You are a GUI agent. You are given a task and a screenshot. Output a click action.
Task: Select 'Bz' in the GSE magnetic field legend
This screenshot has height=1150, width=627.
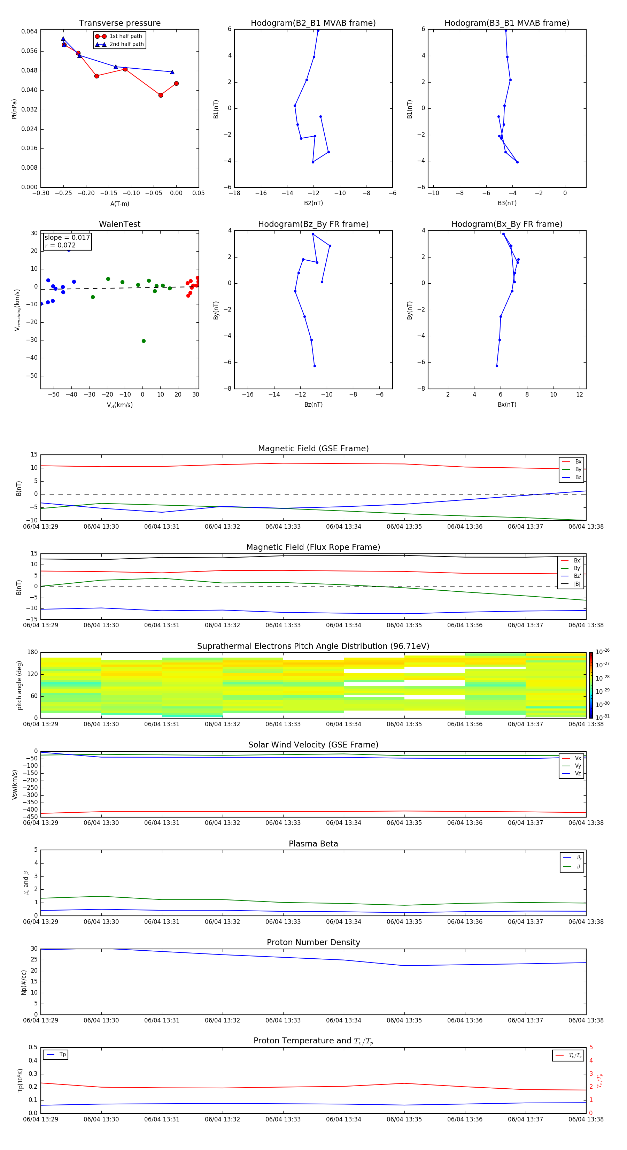[572, 477]
